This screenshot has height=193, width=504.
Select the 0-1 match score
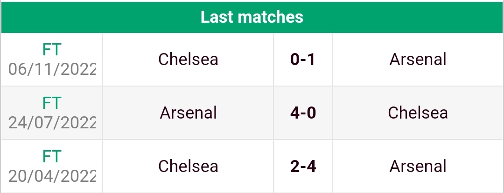tap(303, 60)
